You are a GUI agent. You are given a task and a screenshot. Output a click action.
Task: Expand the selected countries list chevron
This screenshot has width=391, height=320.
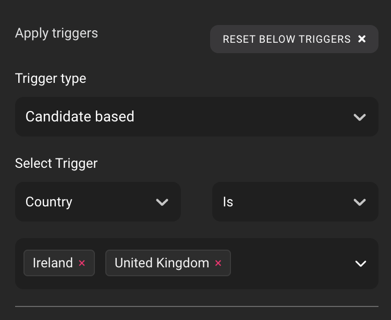(361, 264)
